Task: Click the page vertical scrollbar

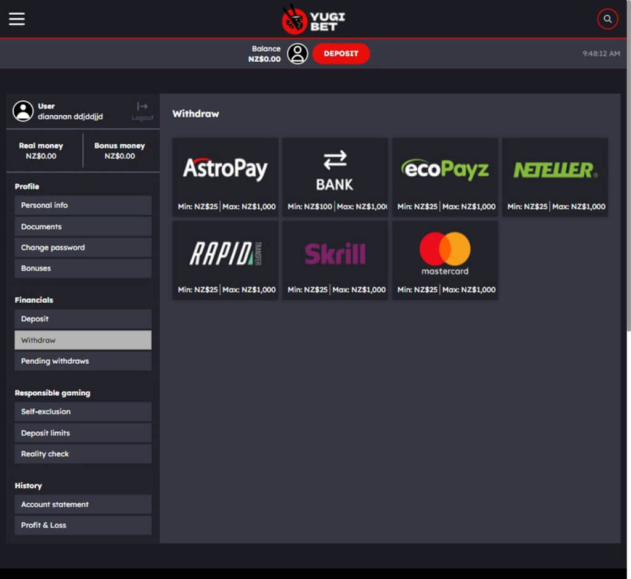Action: pos(629,165)
